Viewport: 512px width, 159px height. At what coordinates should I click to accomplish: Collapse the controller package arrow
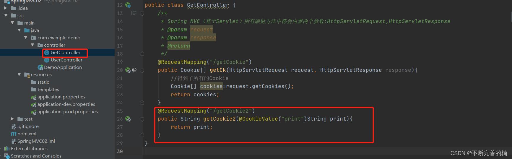click(32, 45)
